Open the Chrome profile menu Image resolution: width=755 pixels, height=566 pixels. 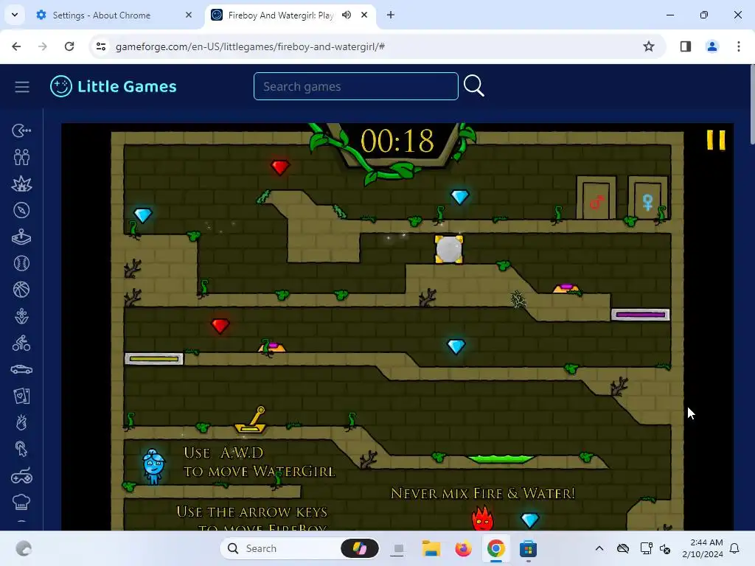712,46
